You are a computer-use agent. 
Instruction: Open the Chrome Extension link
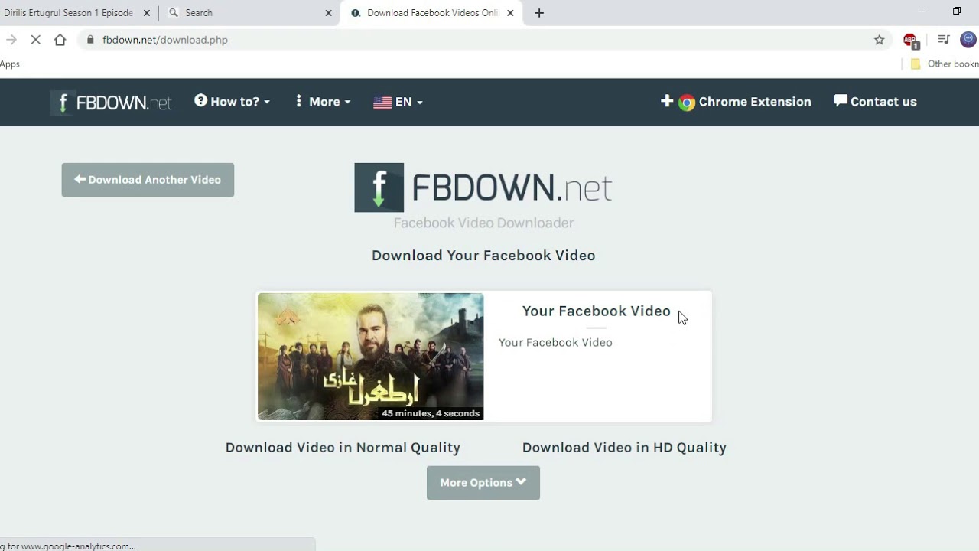(736, 102)
